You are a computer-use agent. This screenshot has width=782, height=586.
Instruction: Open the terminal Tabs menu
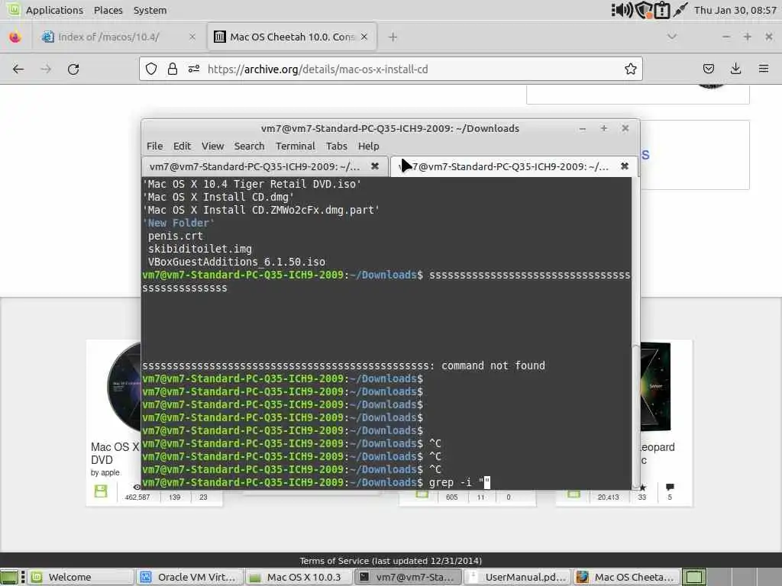[337, 146]
